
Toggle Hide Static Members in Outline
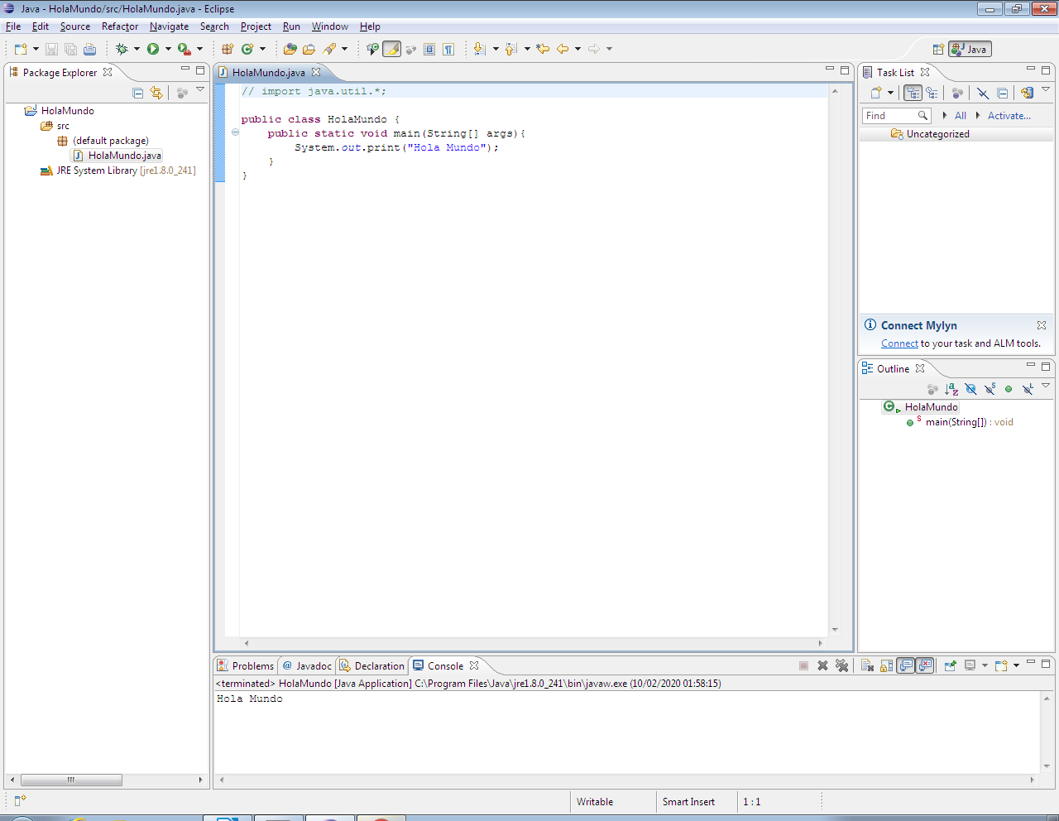click(990, 388)
